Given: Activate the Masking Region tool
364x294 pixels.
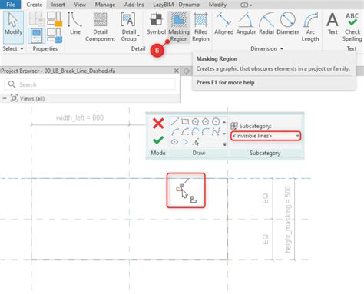Looking at the screenshot, I should pyautogui.click(x=179, y=27).
